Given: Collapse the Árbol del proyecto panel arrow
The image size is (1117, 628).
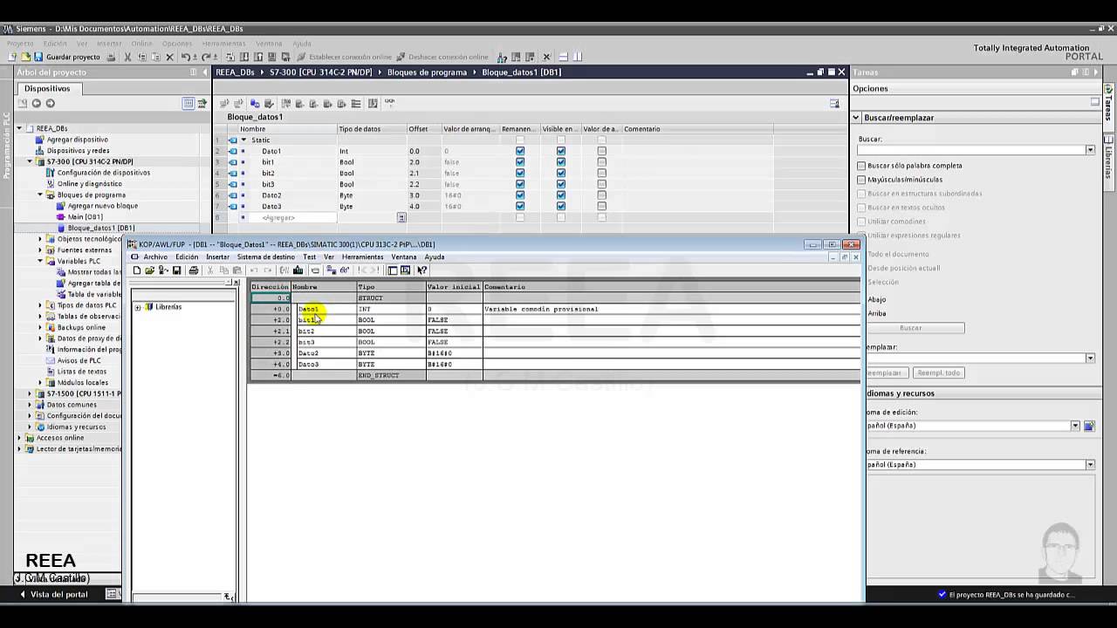Looking at the screenshot, I should tap(206, 72).
